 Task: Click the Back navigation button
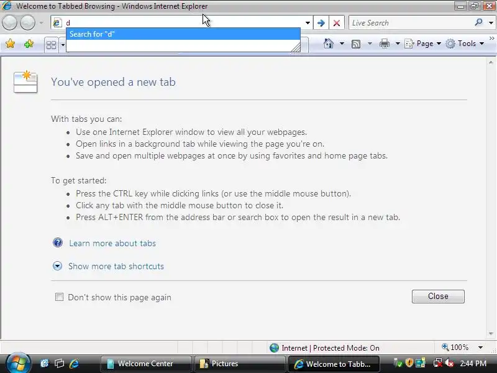coord(9,23)
